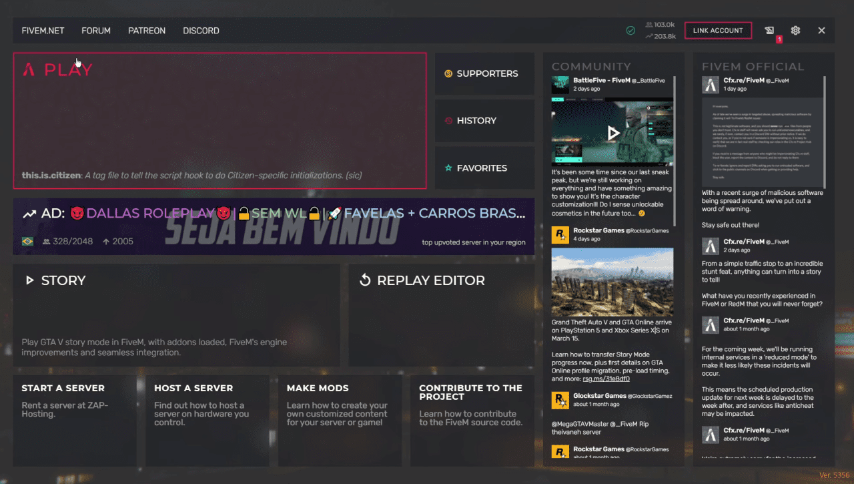Click the Brazil flag icon on the ad

pos(27,241)
